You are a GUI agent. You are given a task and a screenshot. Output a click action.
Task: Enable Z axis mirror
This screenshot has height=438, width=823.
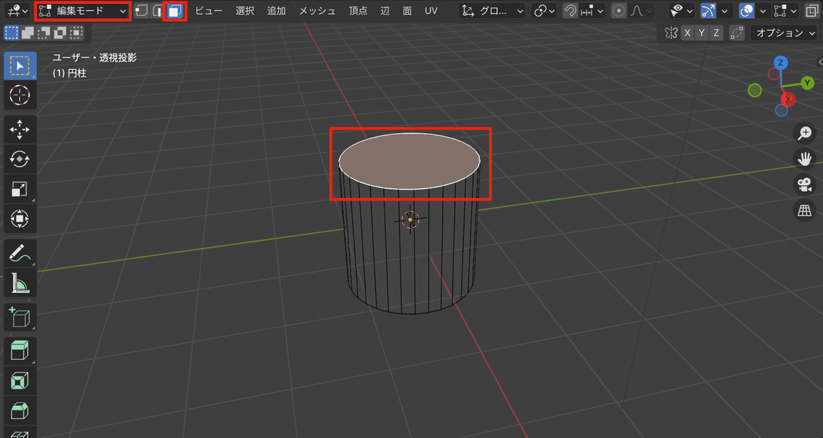[717, 33]
